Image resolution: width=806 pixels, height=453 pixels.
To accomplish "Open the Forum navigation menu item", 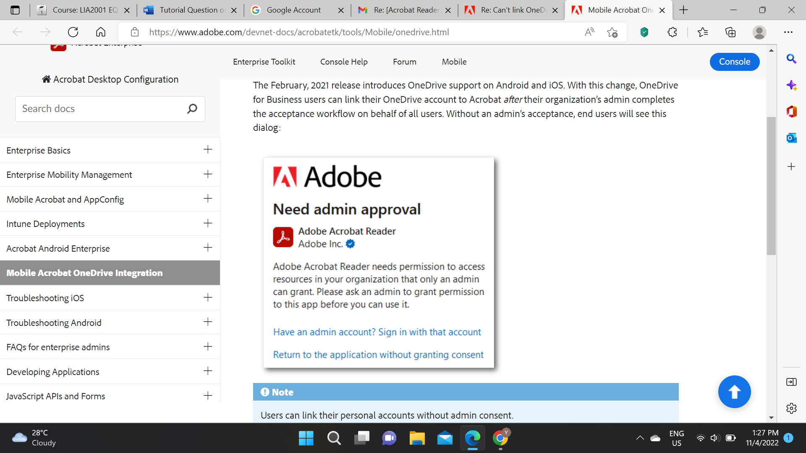I will (x=404, y=61).
